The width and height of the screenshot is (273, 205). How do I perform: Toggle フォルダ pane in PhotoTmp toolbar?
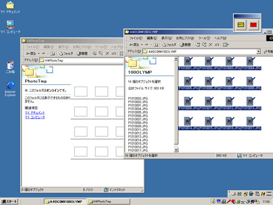(66, 53)
